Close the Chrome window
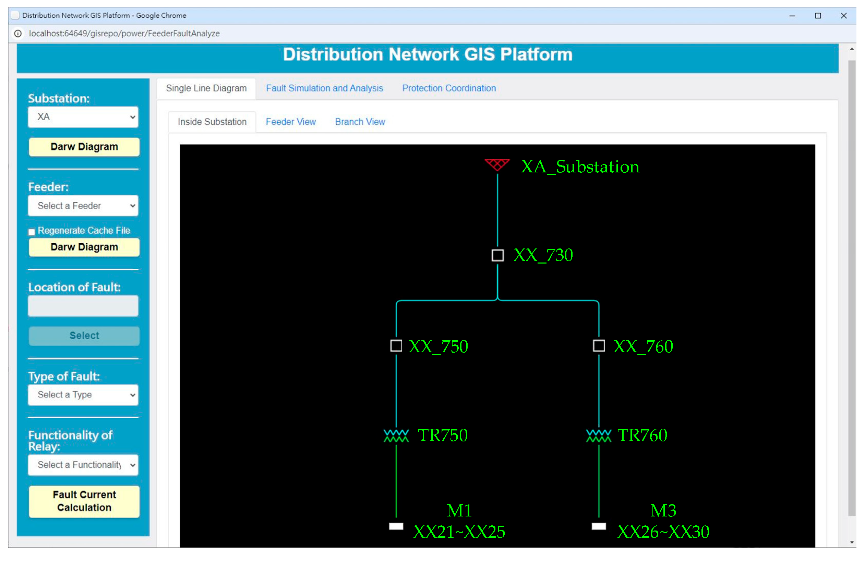Image resolution: width=865 pixels, height=561 pixels. pyautogui.click(x=844, y=16)
